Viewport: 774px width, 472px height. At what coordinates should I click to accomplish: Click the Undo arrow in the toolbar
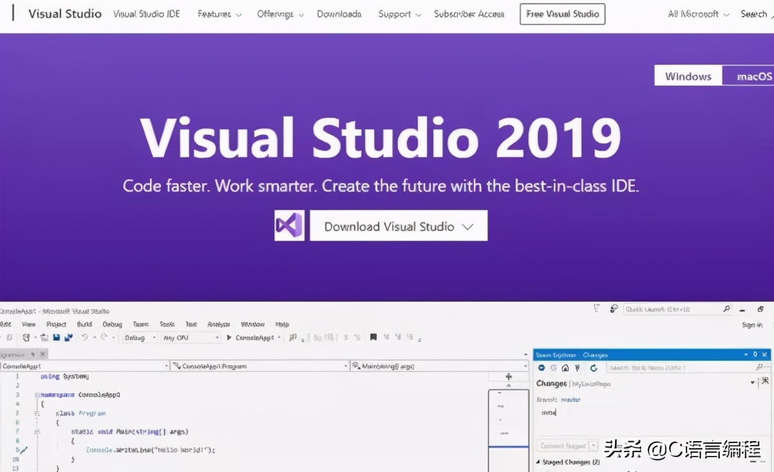point(85,338)
